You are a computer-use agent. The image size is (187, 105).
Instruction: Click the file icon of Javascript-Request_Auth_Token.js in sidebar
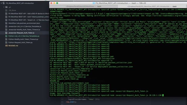coord(6,33)
